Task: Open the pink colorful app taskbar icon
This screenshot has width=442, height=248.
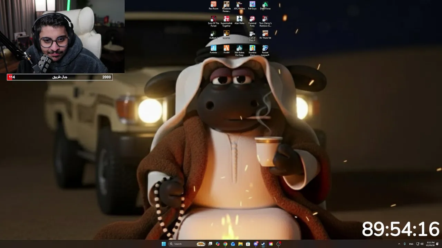Action: 271,244
